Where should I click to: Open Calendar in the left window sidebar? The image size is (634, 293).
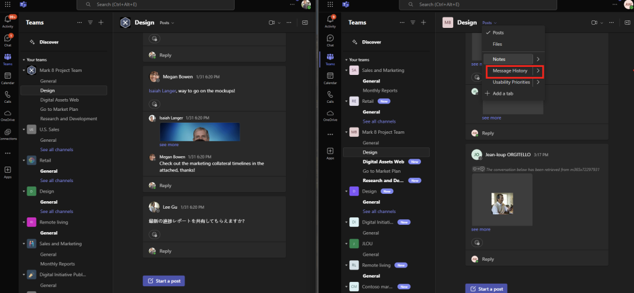[7, 77]
